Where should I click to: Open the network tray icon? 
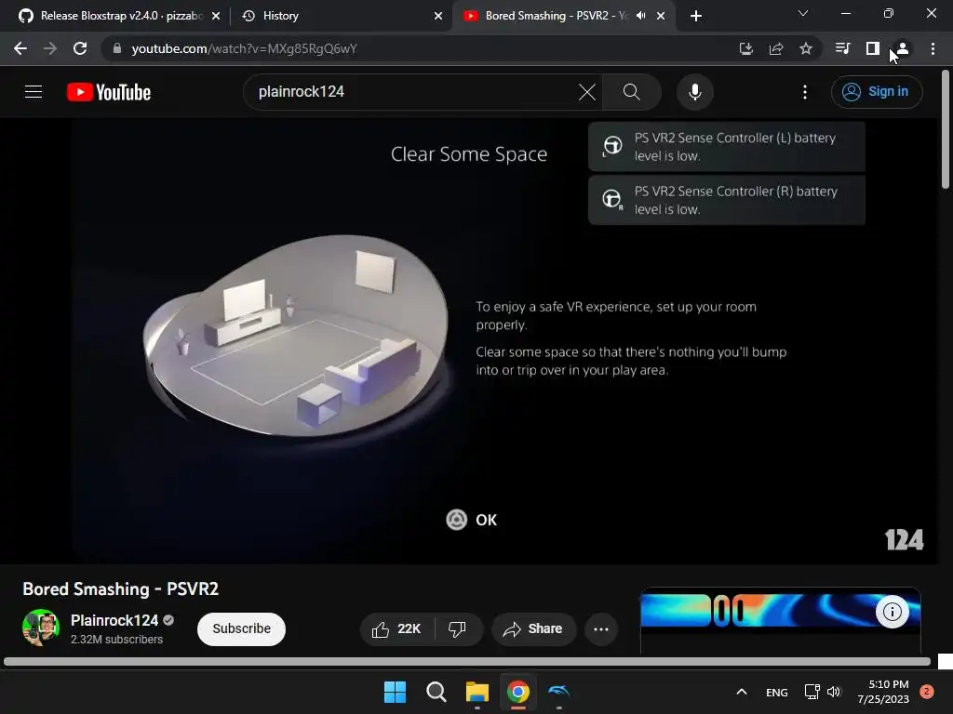[812, 692]
